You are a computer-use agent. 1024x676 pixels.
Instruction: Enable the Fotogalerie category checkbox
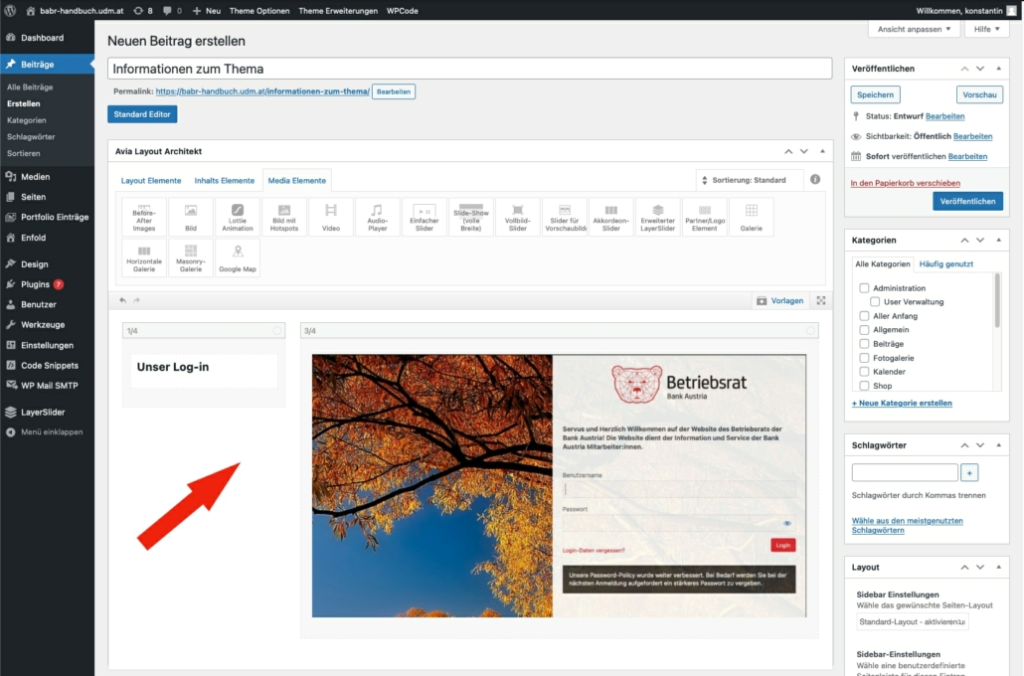pos(864,358)
